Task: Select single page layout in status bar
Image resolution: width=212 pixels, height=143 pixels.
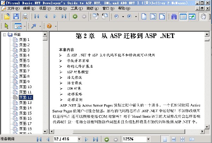Action: (165, 139)
